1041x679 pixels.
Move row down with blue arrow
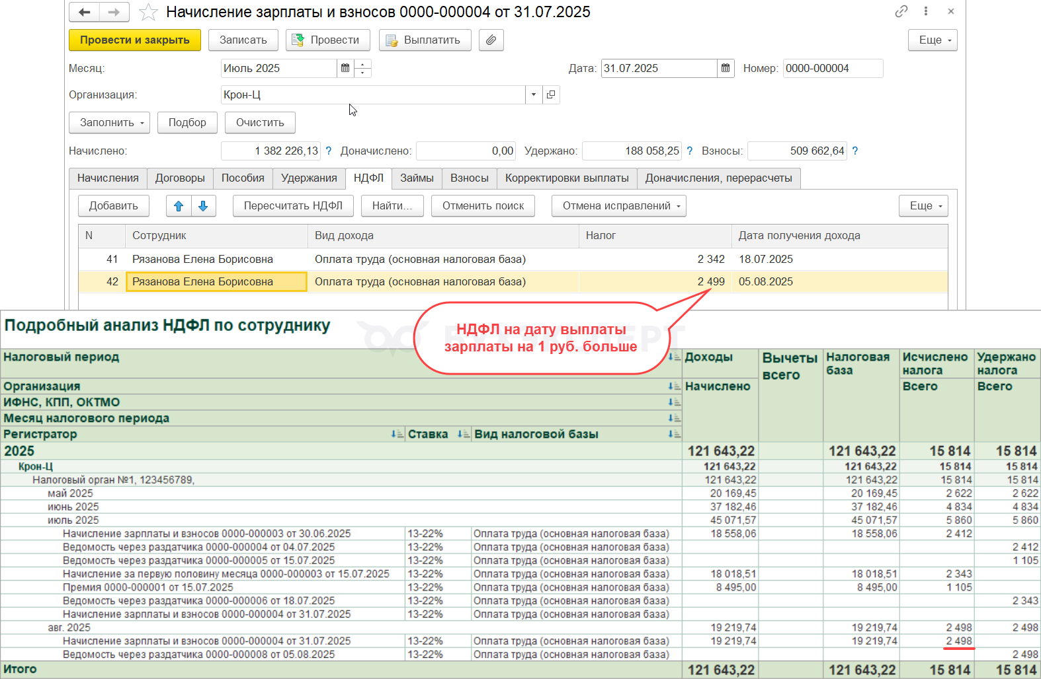click(x=203, y=206)
